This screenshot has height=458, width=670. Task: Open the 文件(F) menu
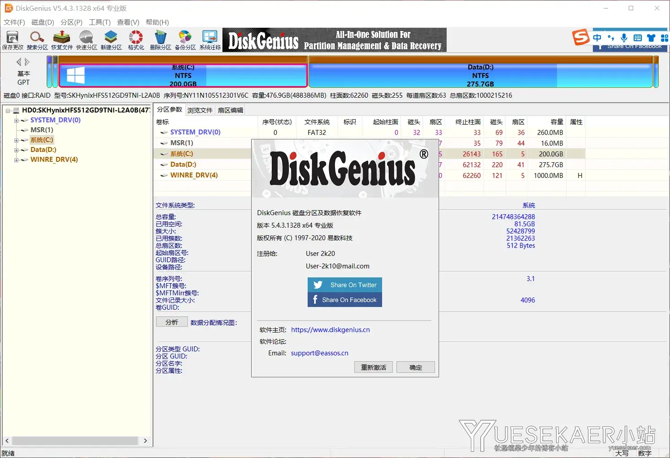pos(14,22)
